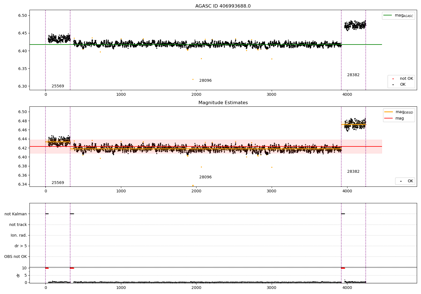The height and width of the screenshot is (294, 421).
Task: Click the 'Ion. rad.' axis label
Action: [19, 235]
